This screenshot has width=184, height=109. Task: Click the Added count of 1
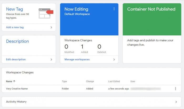82,47
